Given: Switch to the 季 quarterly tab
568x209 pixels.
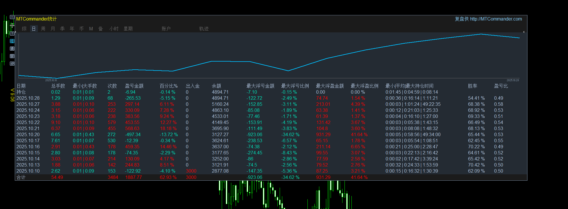Looking at the screenshot, I should pyautogui.click(x=62, y=29).
